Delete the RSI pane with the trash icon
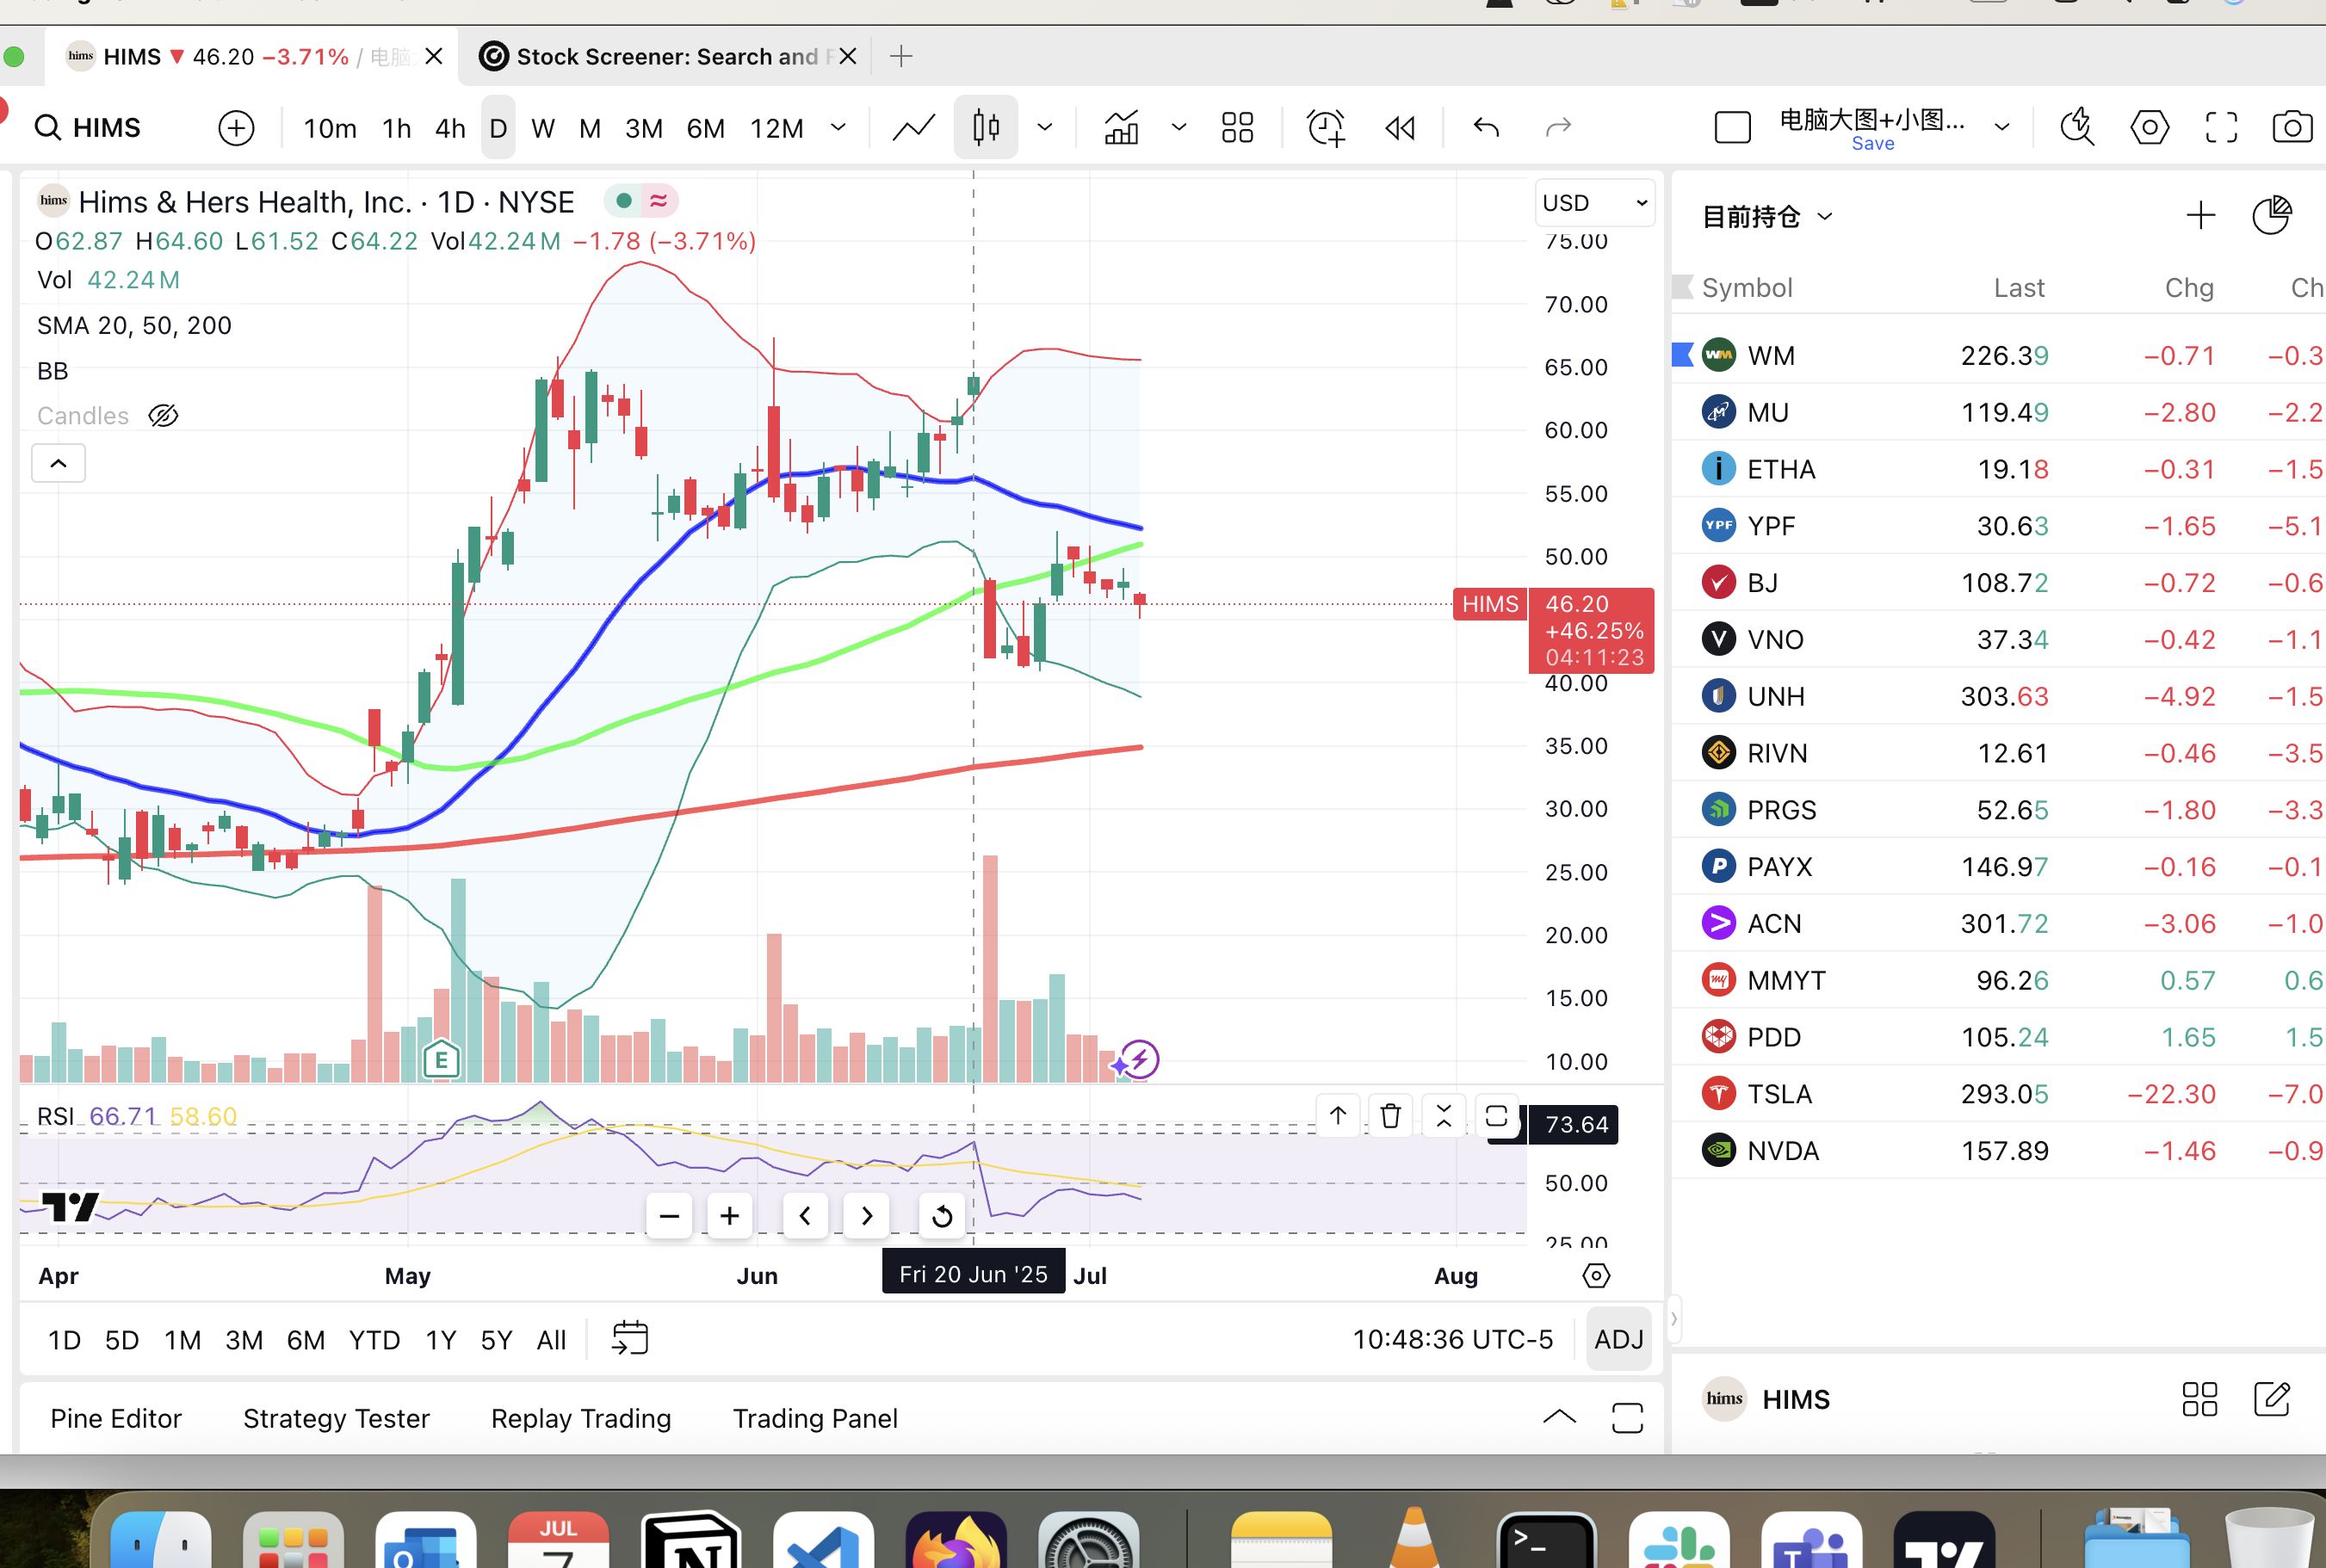 [1389, 1115]
